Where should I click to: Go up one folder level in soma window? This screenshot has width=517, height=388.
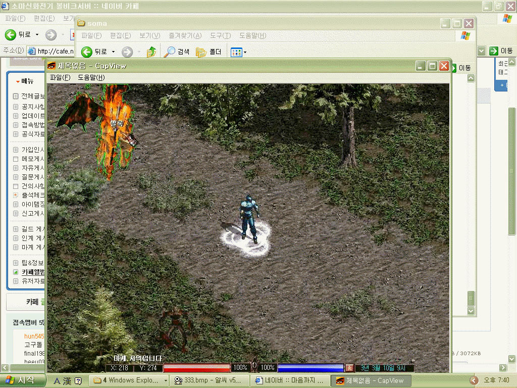pos(151,52)
